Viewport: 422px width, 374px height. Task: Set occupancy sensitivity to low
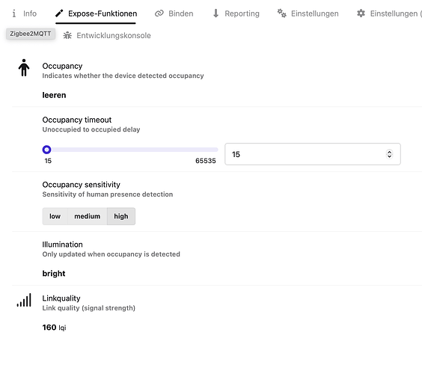[x=55, y=216]
